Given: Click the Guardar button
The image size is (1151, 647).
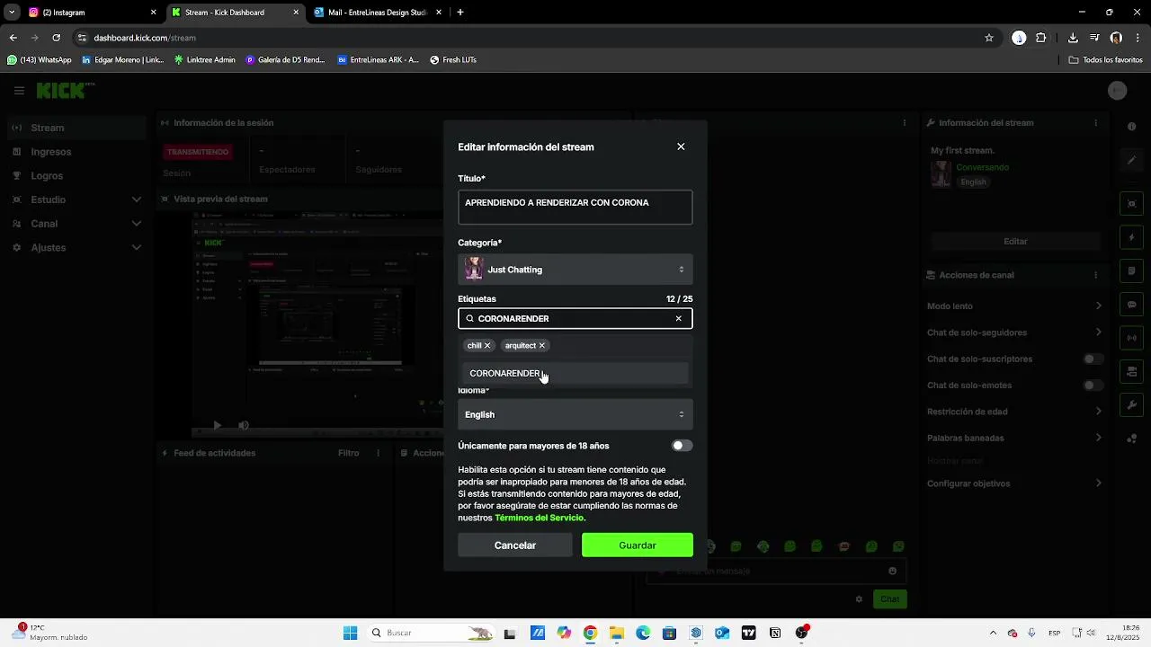Looking at the screenshot, I should [x=638, y=545].
